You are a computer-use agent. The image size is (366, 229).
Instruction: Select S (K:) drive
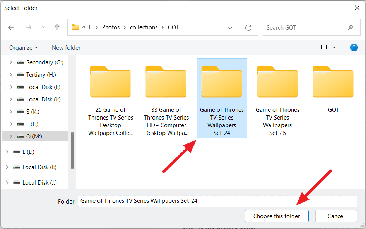tap(32, 111)
